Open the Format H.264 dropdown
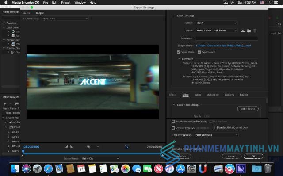The image size is (283, 176). point(216,23)
